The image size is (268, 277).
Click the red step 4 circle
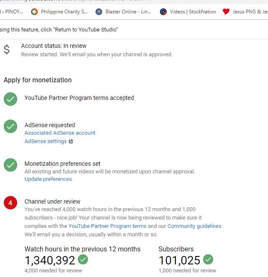[x=10, y=203]
